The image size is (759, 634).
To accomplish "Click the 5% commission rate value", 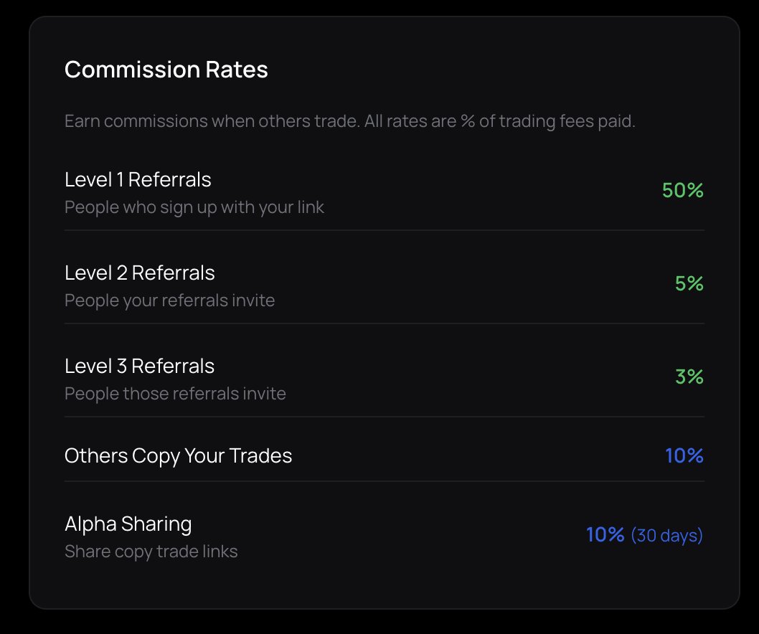I will (x=689, y=284).
